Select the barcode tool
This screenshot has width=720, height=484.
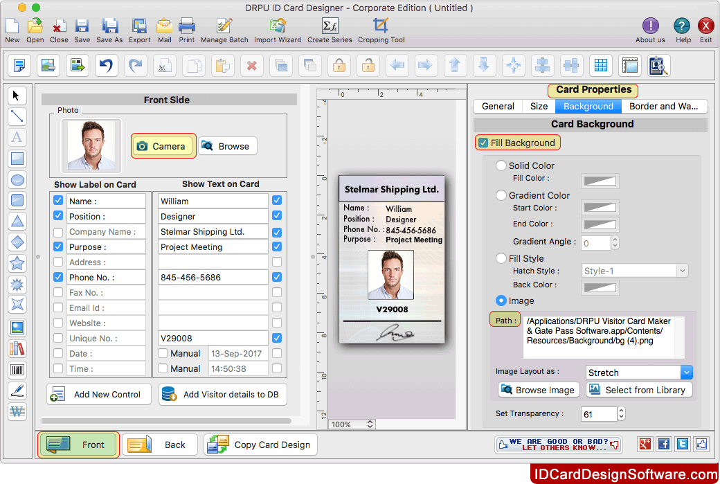[x=17, y=370]
